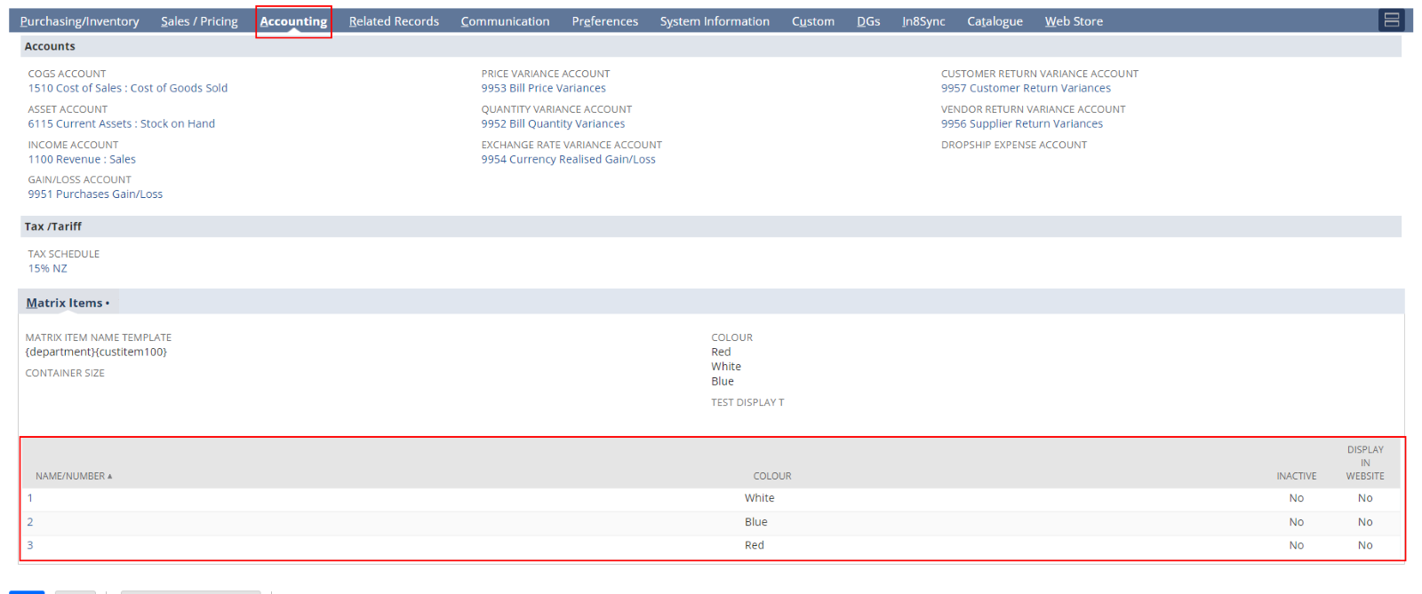Sort by the Name/Number column arrow

[x=109, y=477]
